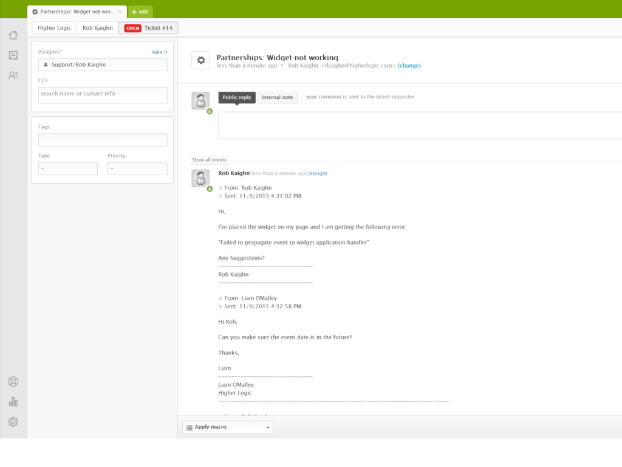Open the Views list icon in sidebar
Image resolution: width=622 pixels, height=467 pixels.
click(13, 55)
